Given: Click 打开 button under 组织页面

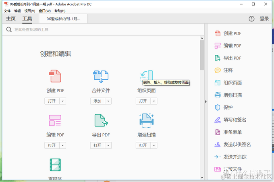Looking at the screenshot, I should (143, 101).
